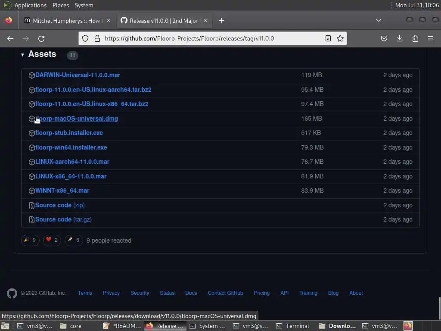Download WINNT-x86_64.mar
441x331 pixels.
(62, 190)
